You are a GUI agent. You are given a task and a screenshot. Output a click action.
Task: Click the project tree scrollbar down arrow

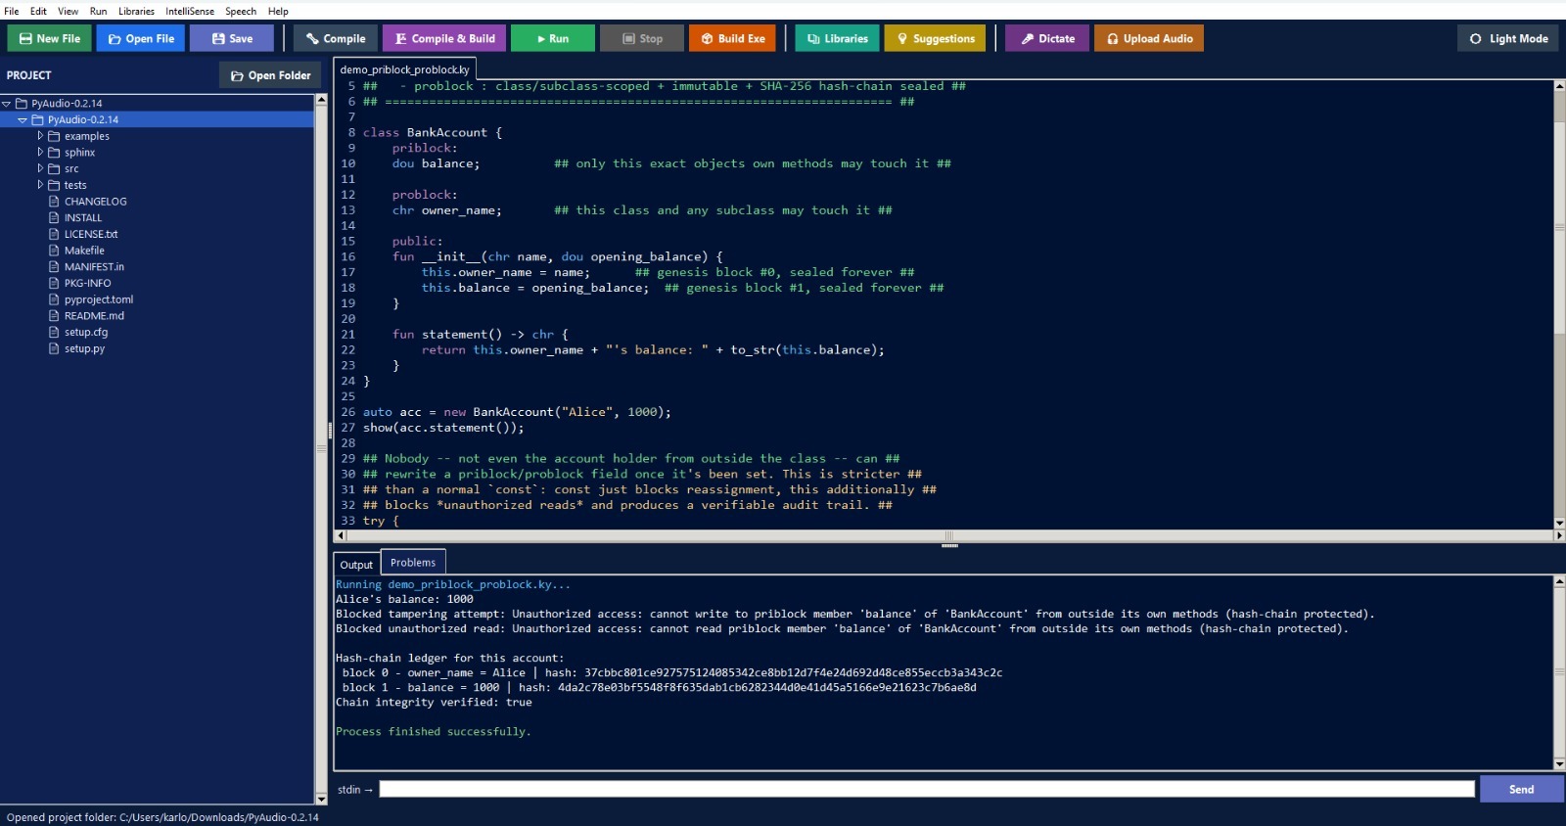321,800
